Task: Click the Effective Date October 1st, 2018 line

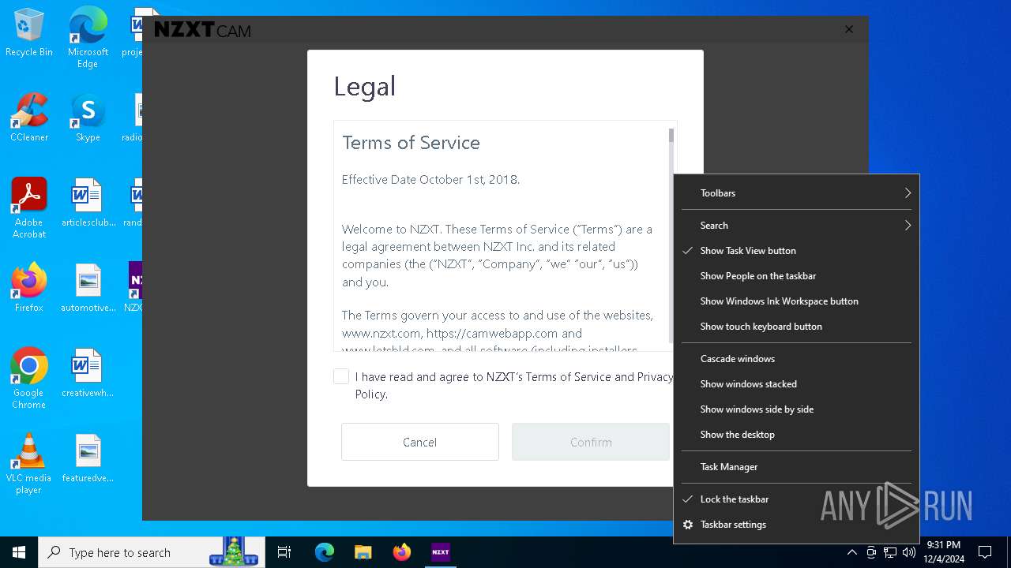Action: click(x=430, y=180)
